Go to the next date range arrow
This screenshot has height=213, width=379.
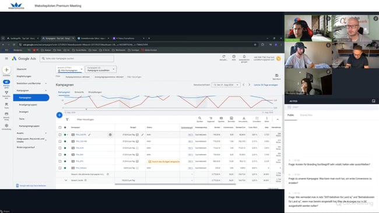point(249,85)
